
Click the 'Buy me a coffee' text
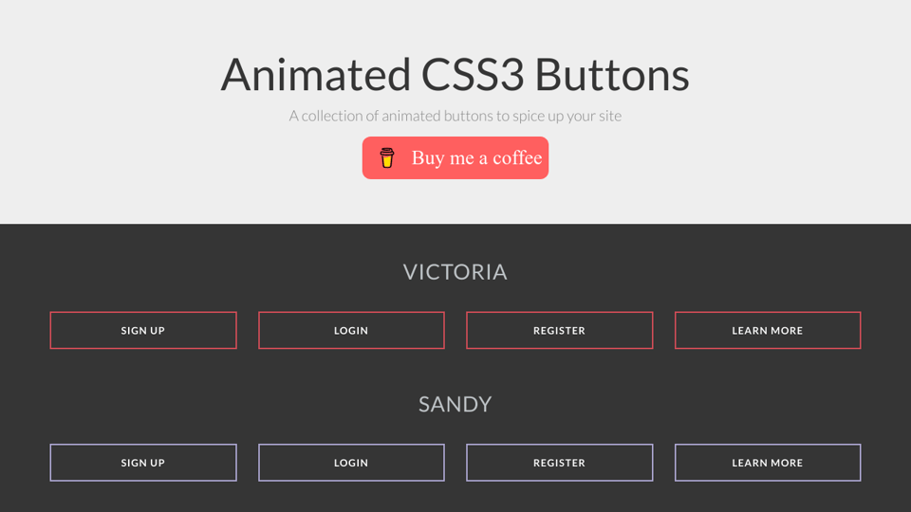click(476, 158)
